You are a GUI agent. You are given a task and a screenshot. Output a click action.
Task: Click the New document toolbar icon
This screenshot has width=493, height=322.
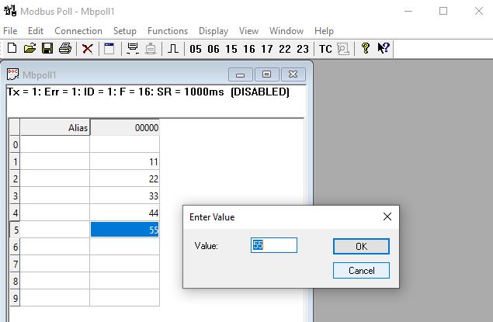click(x=12, y=48)
